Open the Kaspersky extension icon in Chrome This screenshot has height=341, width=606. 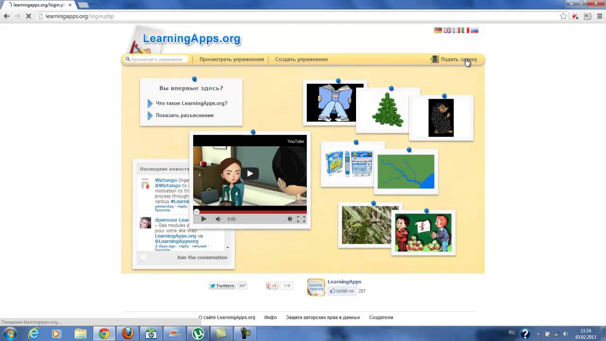click(575, 16)
